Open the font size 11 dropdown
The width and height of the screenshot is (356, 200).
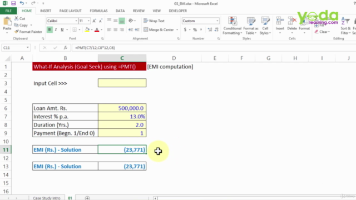tap(88, 21)
